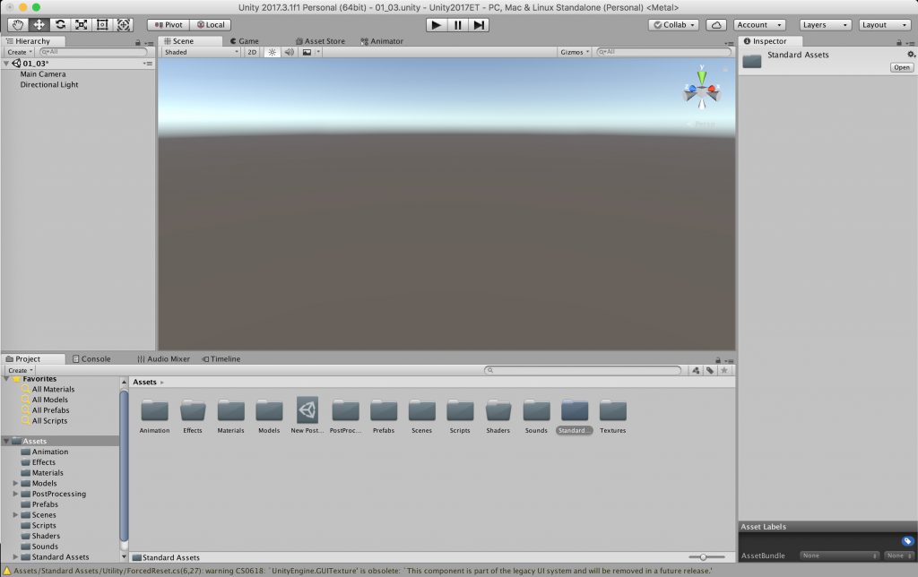Image resolution: width=918 pixels, height=577 pixels.
Task: Toggle scene effects image button
Action: point(307,52)
